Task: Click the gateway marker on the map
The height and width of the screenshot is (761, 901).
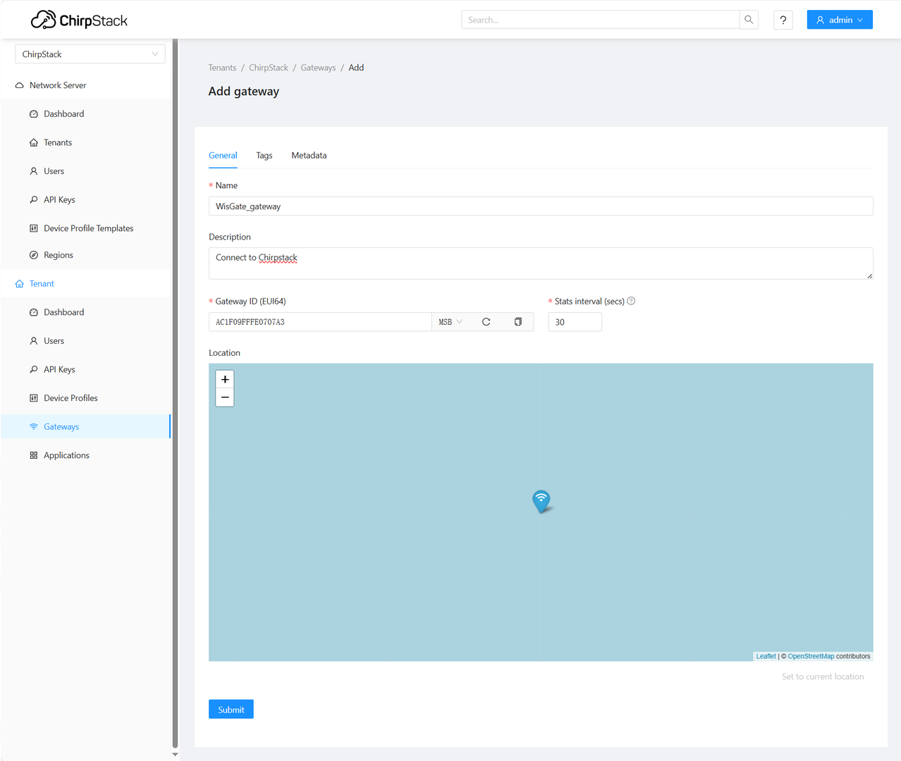Action: [x=541, y=501]
